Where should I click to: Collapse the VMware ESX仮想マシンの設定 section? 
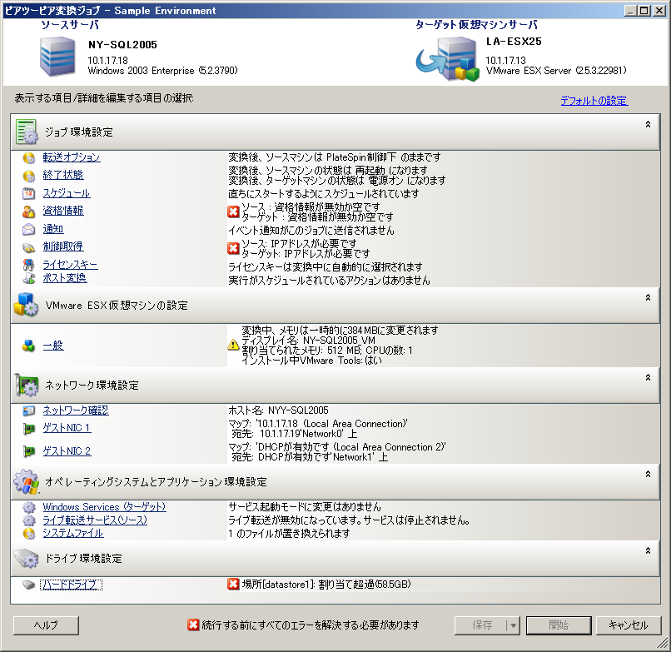648,297
